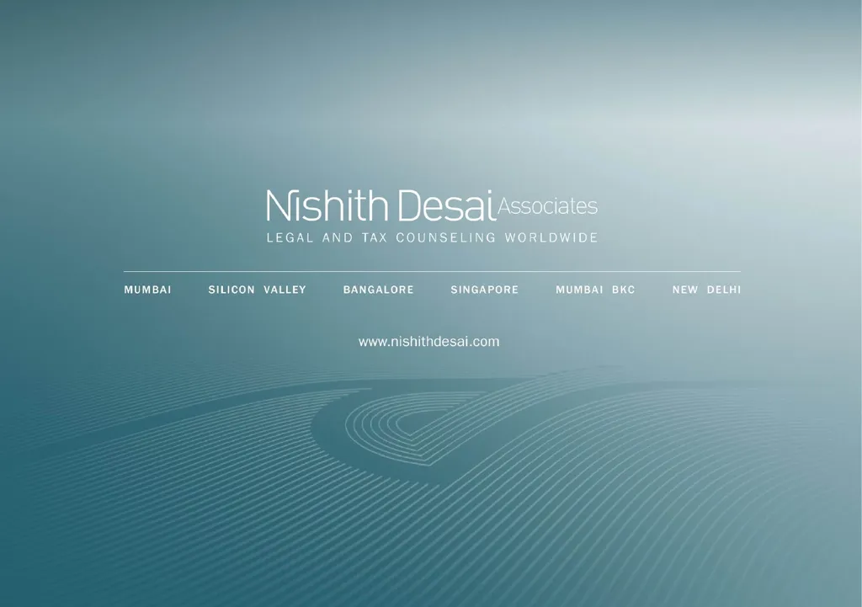Select the BANGALORE office location text

[x=378, y=290]
